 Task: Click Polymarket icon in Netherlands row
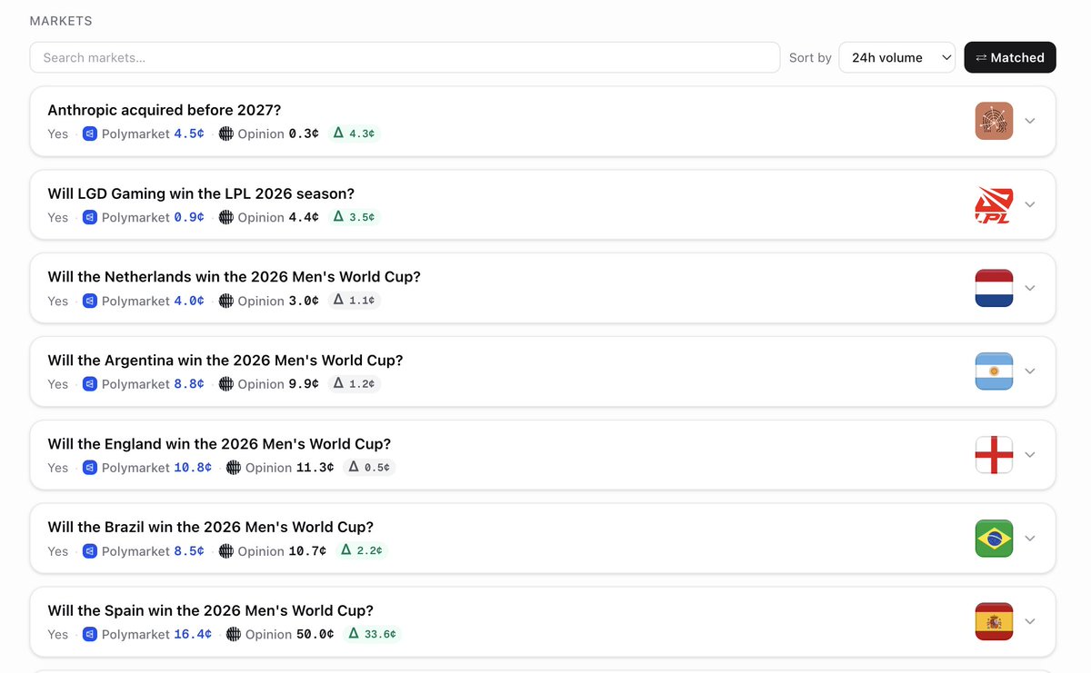point(90,301)
